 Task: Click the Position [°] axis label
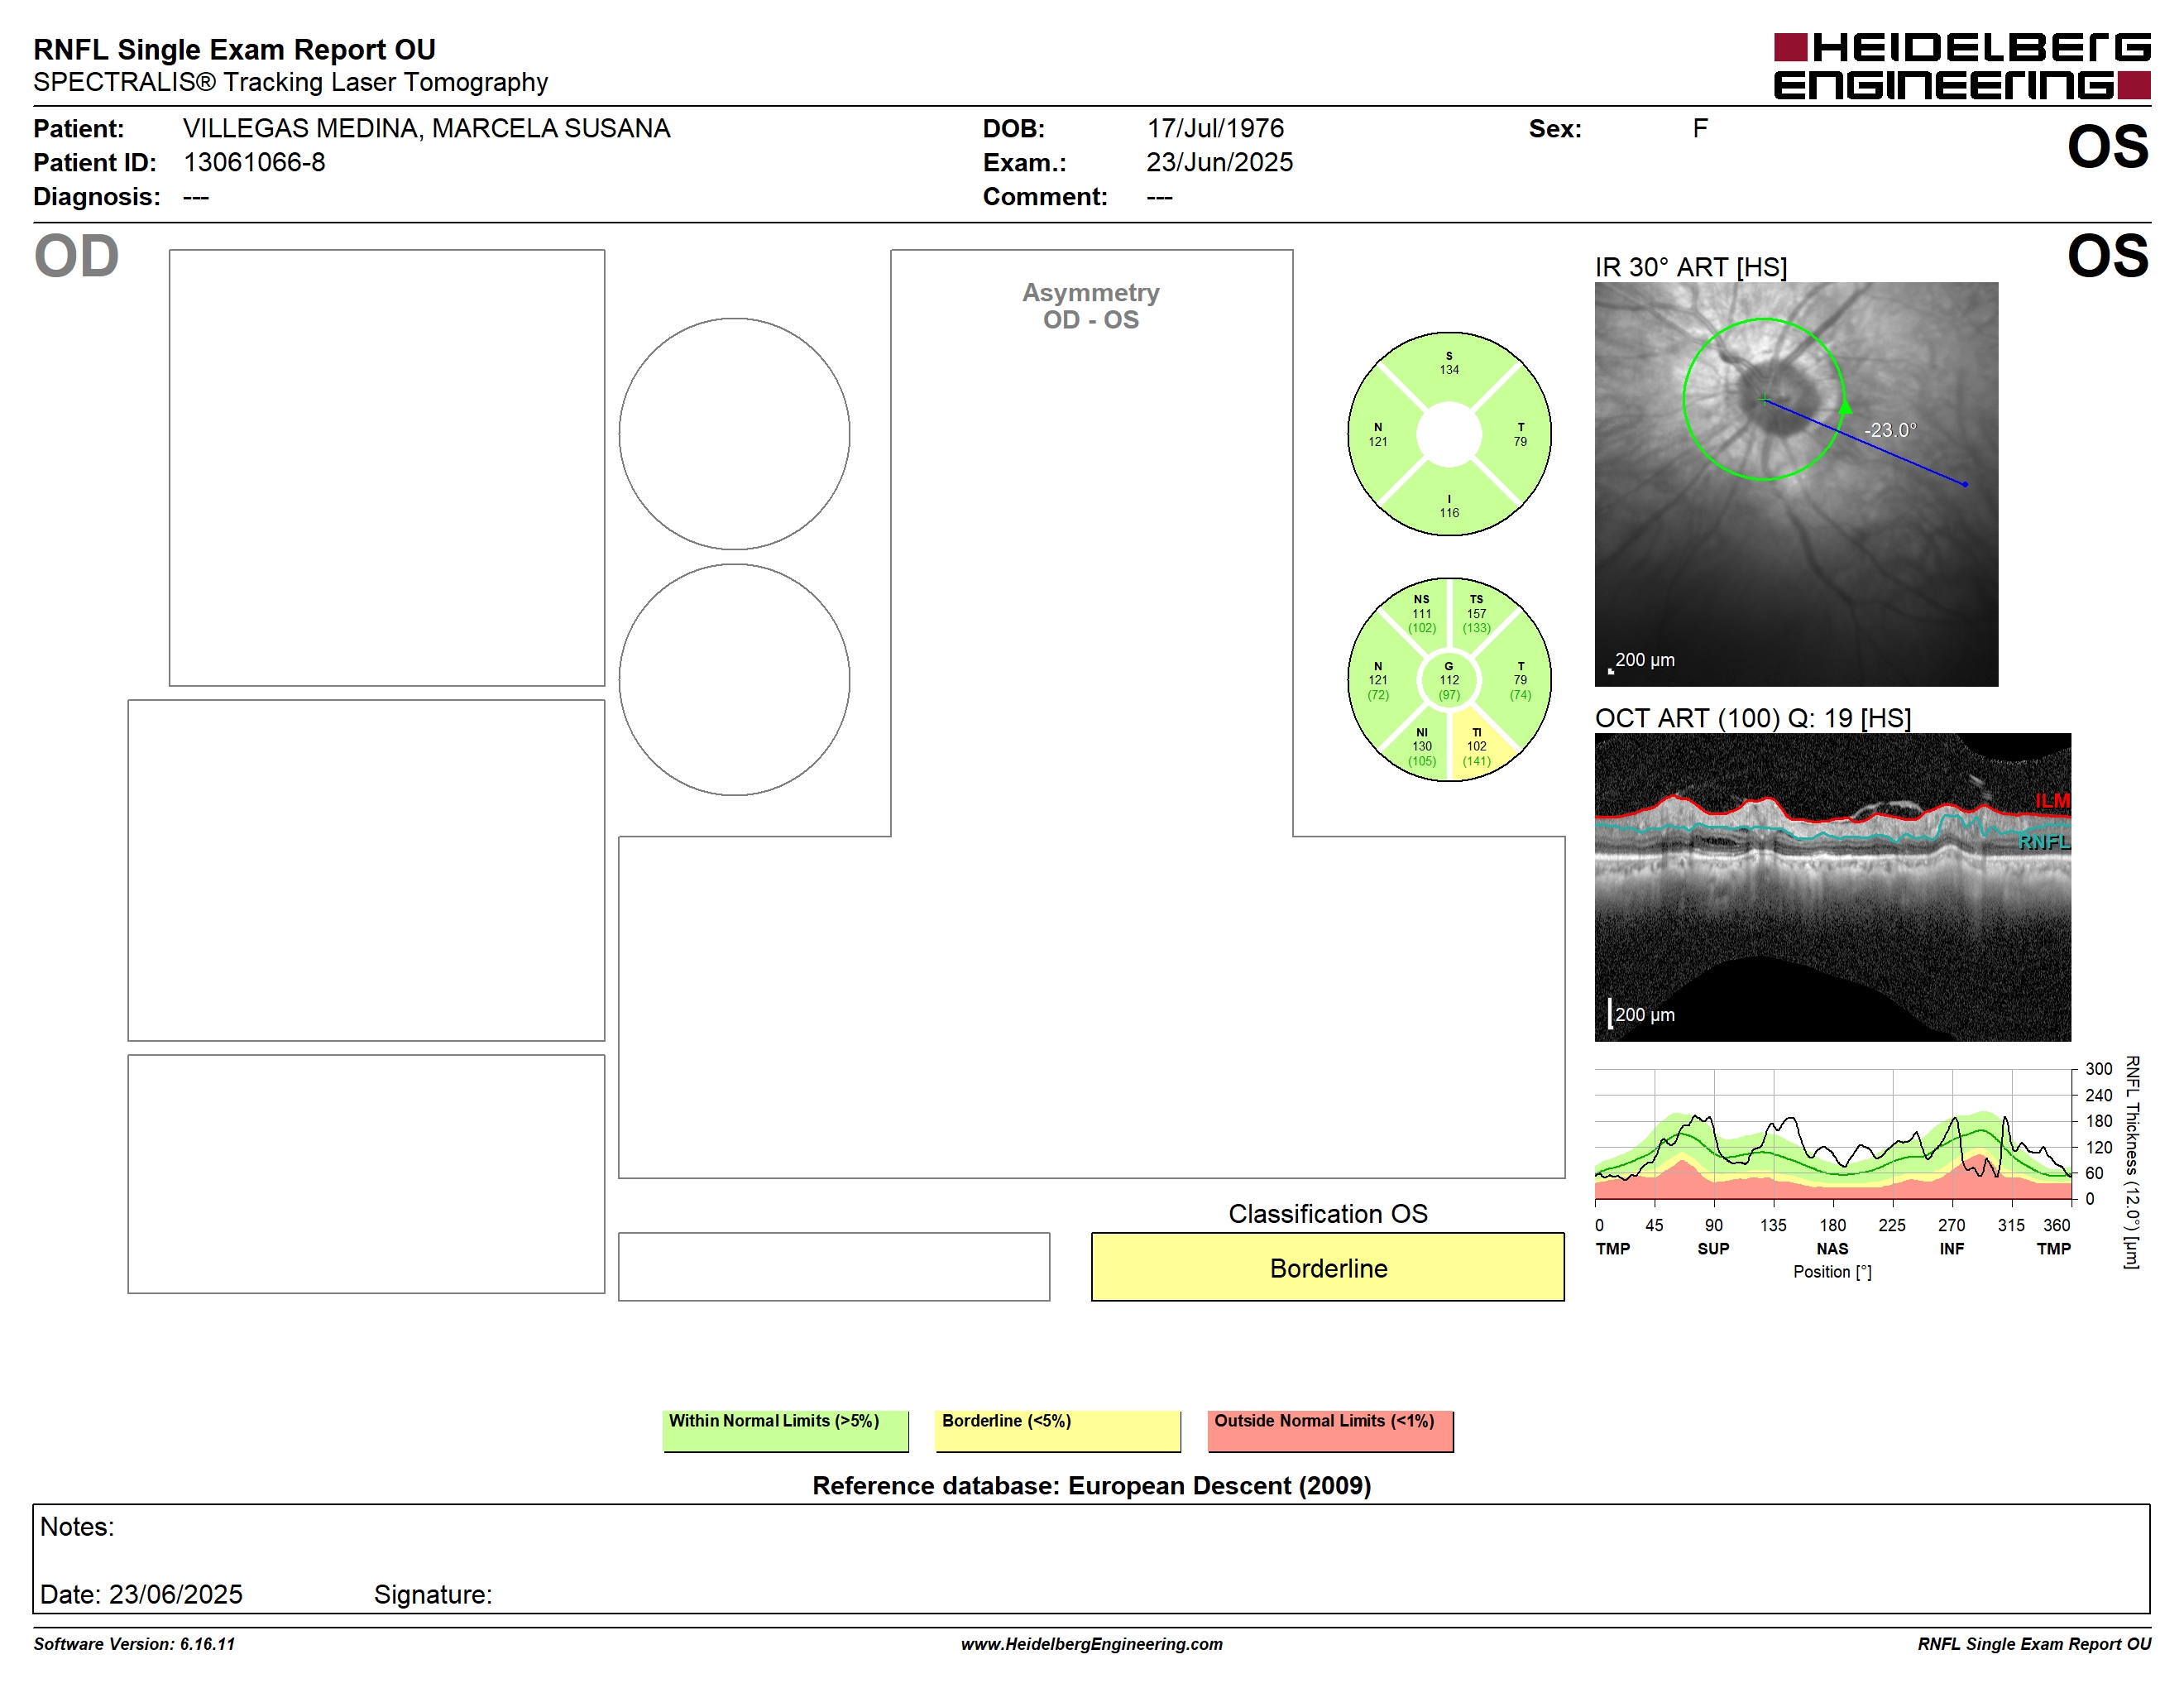(x=1832, y=1272)
